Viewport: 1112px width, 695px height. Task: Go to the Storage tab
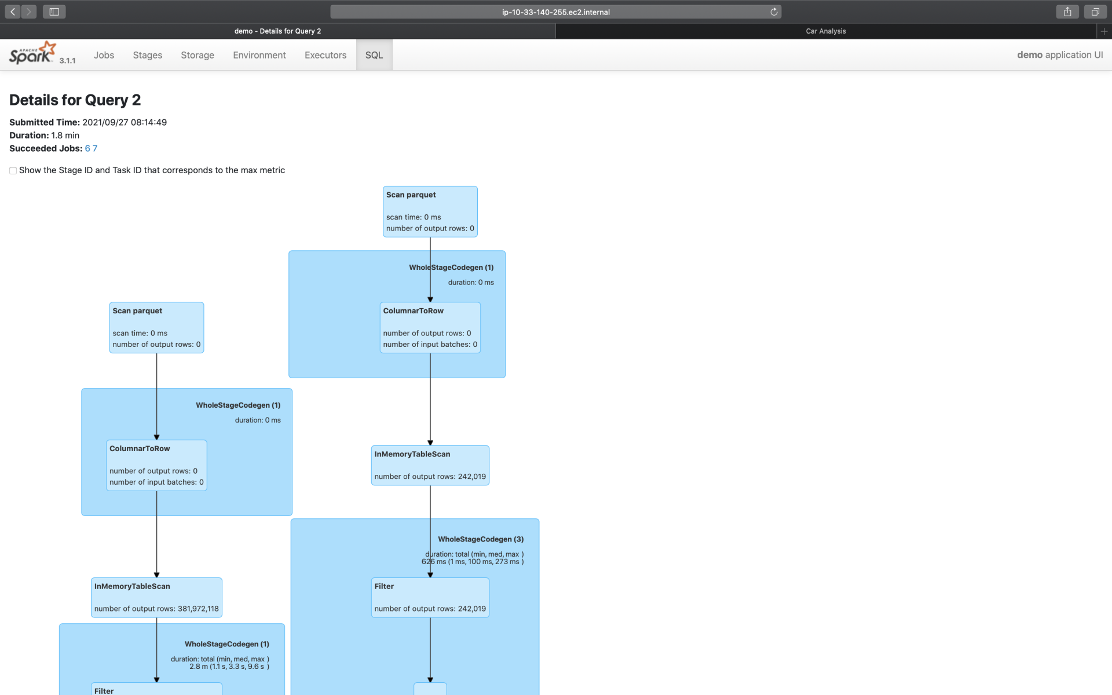point(197,55)
